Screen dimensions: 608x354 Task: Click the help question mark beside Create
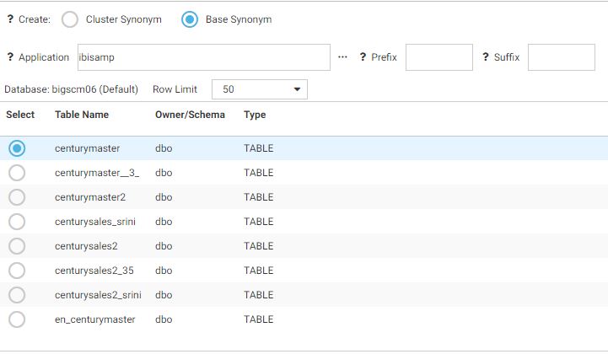pos(10,19)
